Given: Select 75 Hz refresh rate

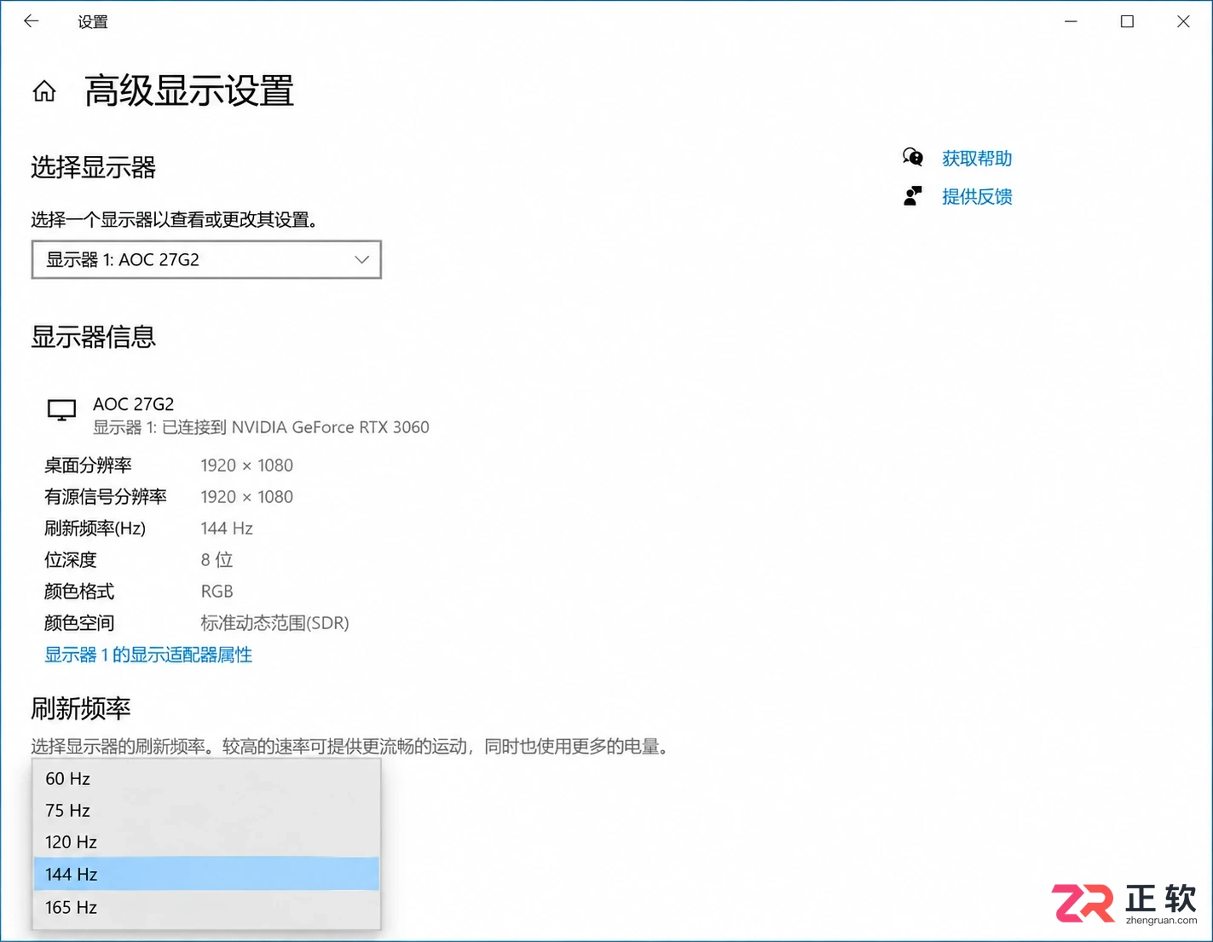Looking at the screenshot, I should point(206,810).
